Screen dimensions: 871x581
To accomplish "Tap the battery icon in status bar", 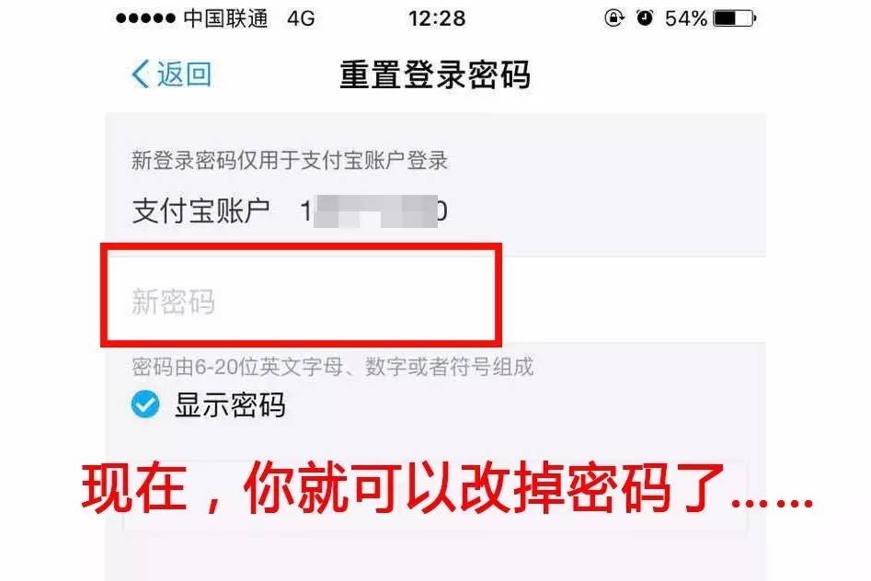I will point(735,18).
